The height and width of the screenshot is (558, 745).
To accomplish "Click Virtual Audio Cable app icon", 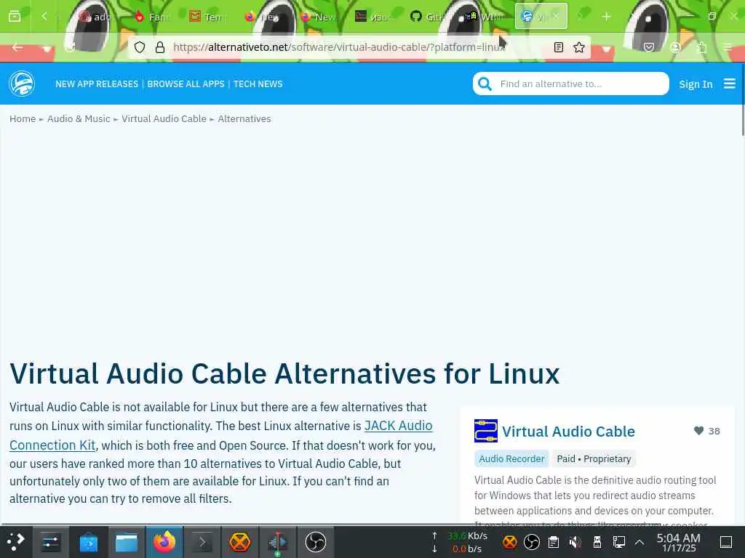I will [485, 431].
